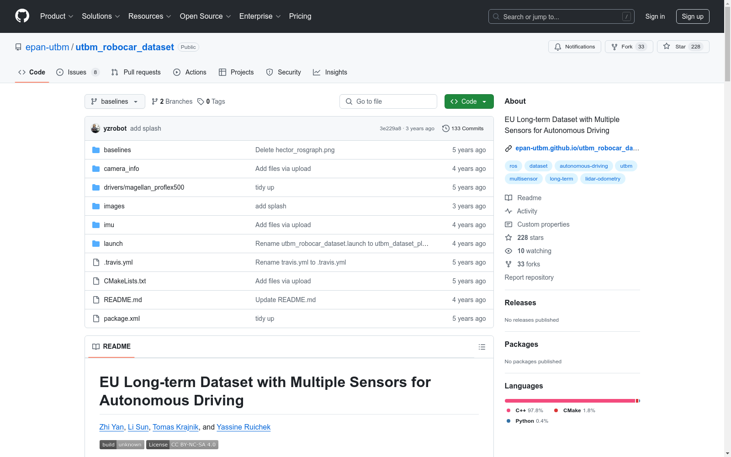Click the 3e229a8 commit hash
Screen dimensions: 731x457
390,128
